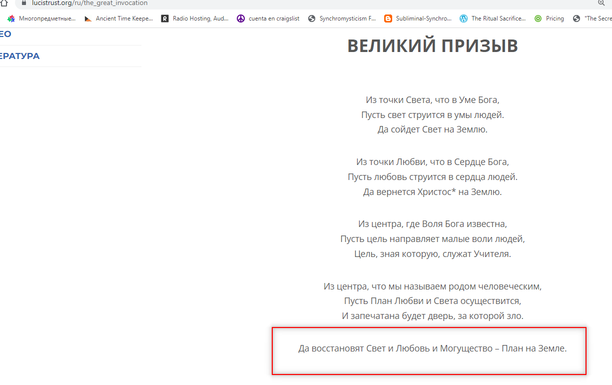This screenshot has height=385, width=612.
Task: Click the Radio Hosting R favicon
Action: pyautogui.click(x=165, y=18)
